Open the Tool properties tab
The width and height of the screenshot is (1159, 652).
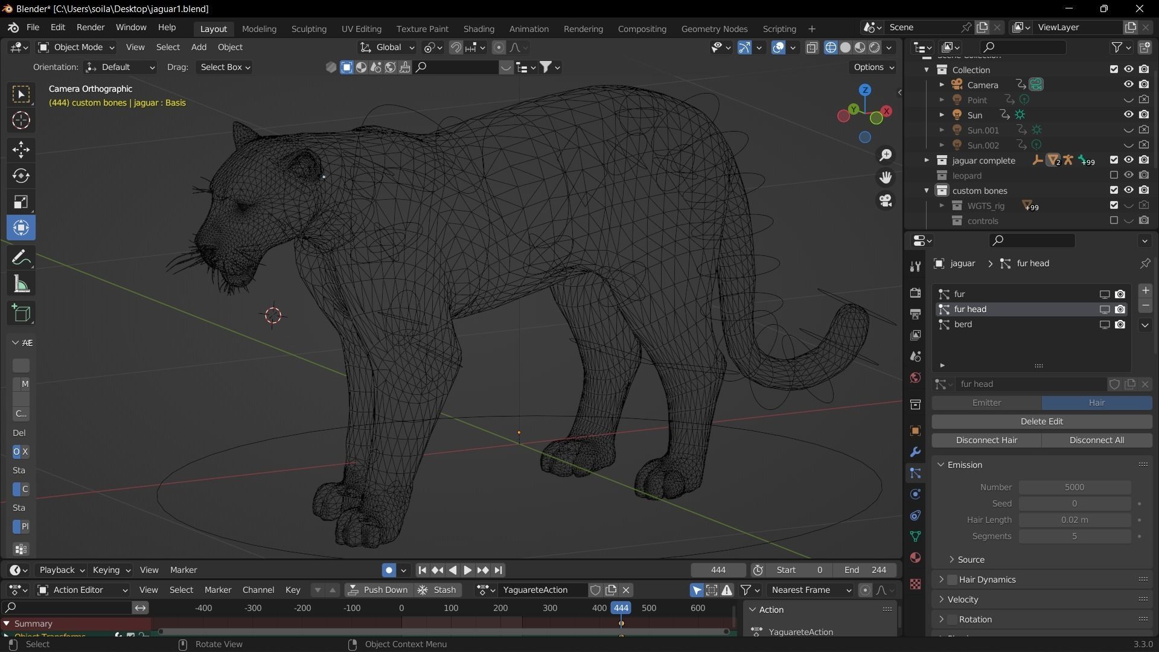click(x=915, y=266)
